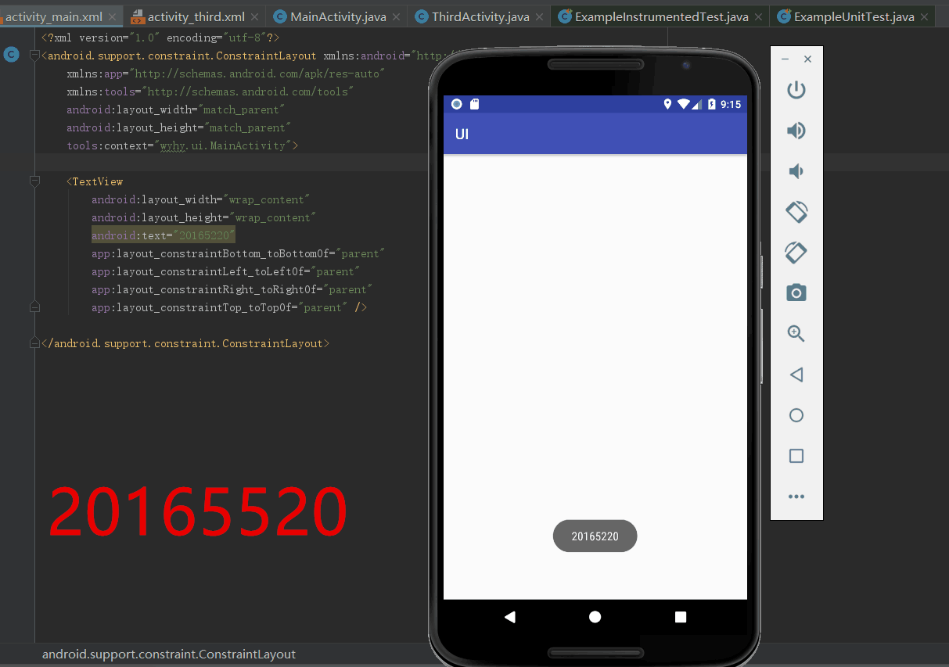Click layout_constraintTop_toTopOf attribute line
The image size is (949, 667).
coord(229,307)
